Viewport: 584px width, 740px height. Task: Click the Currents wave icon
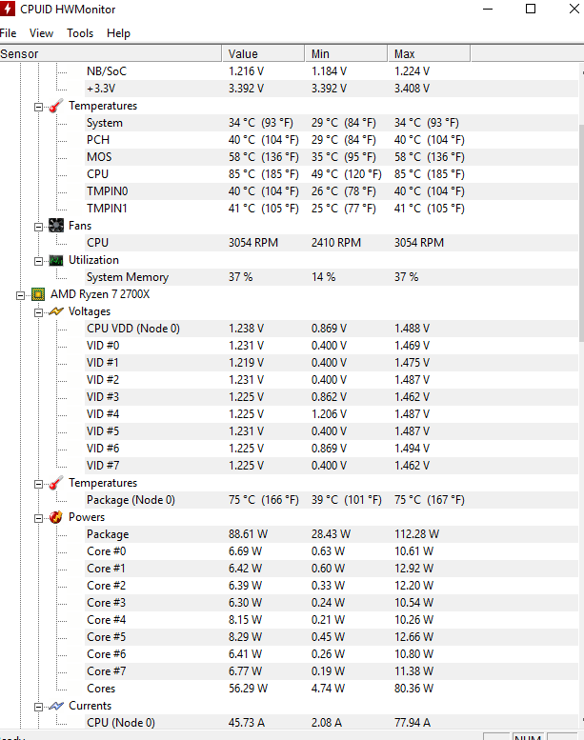pyautogui.click(x=56, y=706)
